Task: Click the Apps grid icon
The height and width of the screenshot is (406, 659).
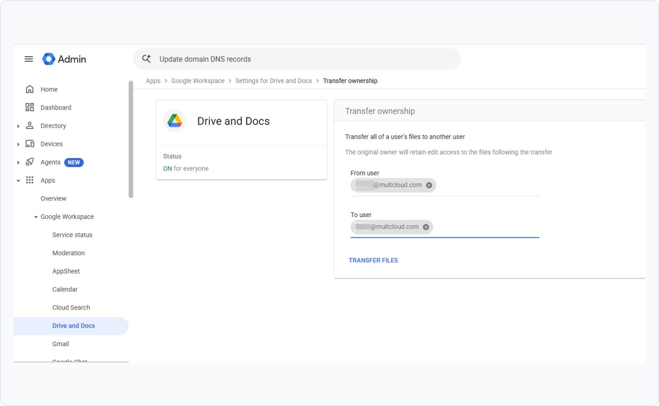Action: coord(30,180)
